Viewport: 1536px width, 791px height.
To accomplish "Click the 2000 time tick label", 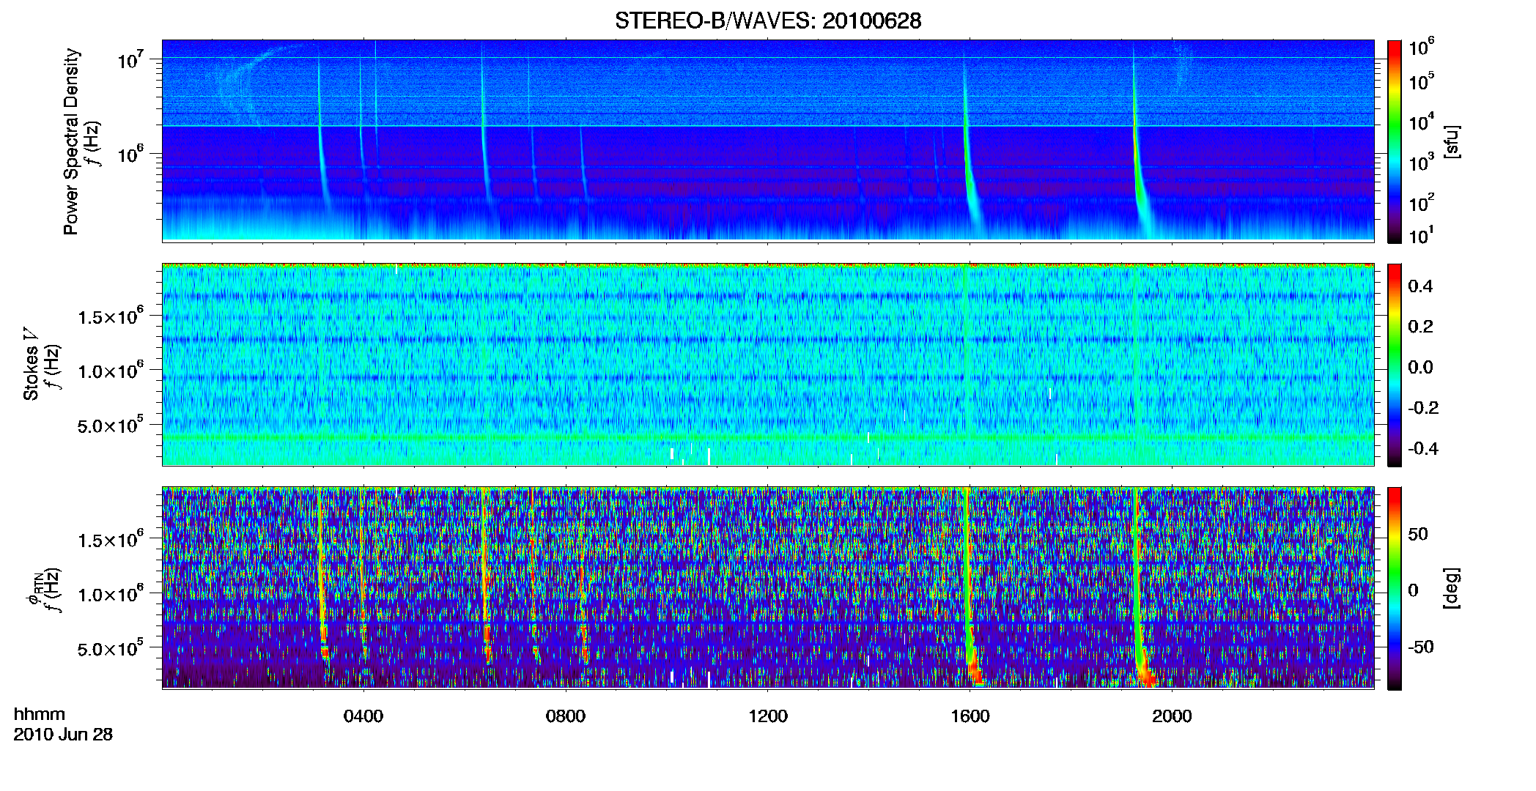I will (1173, 716).
